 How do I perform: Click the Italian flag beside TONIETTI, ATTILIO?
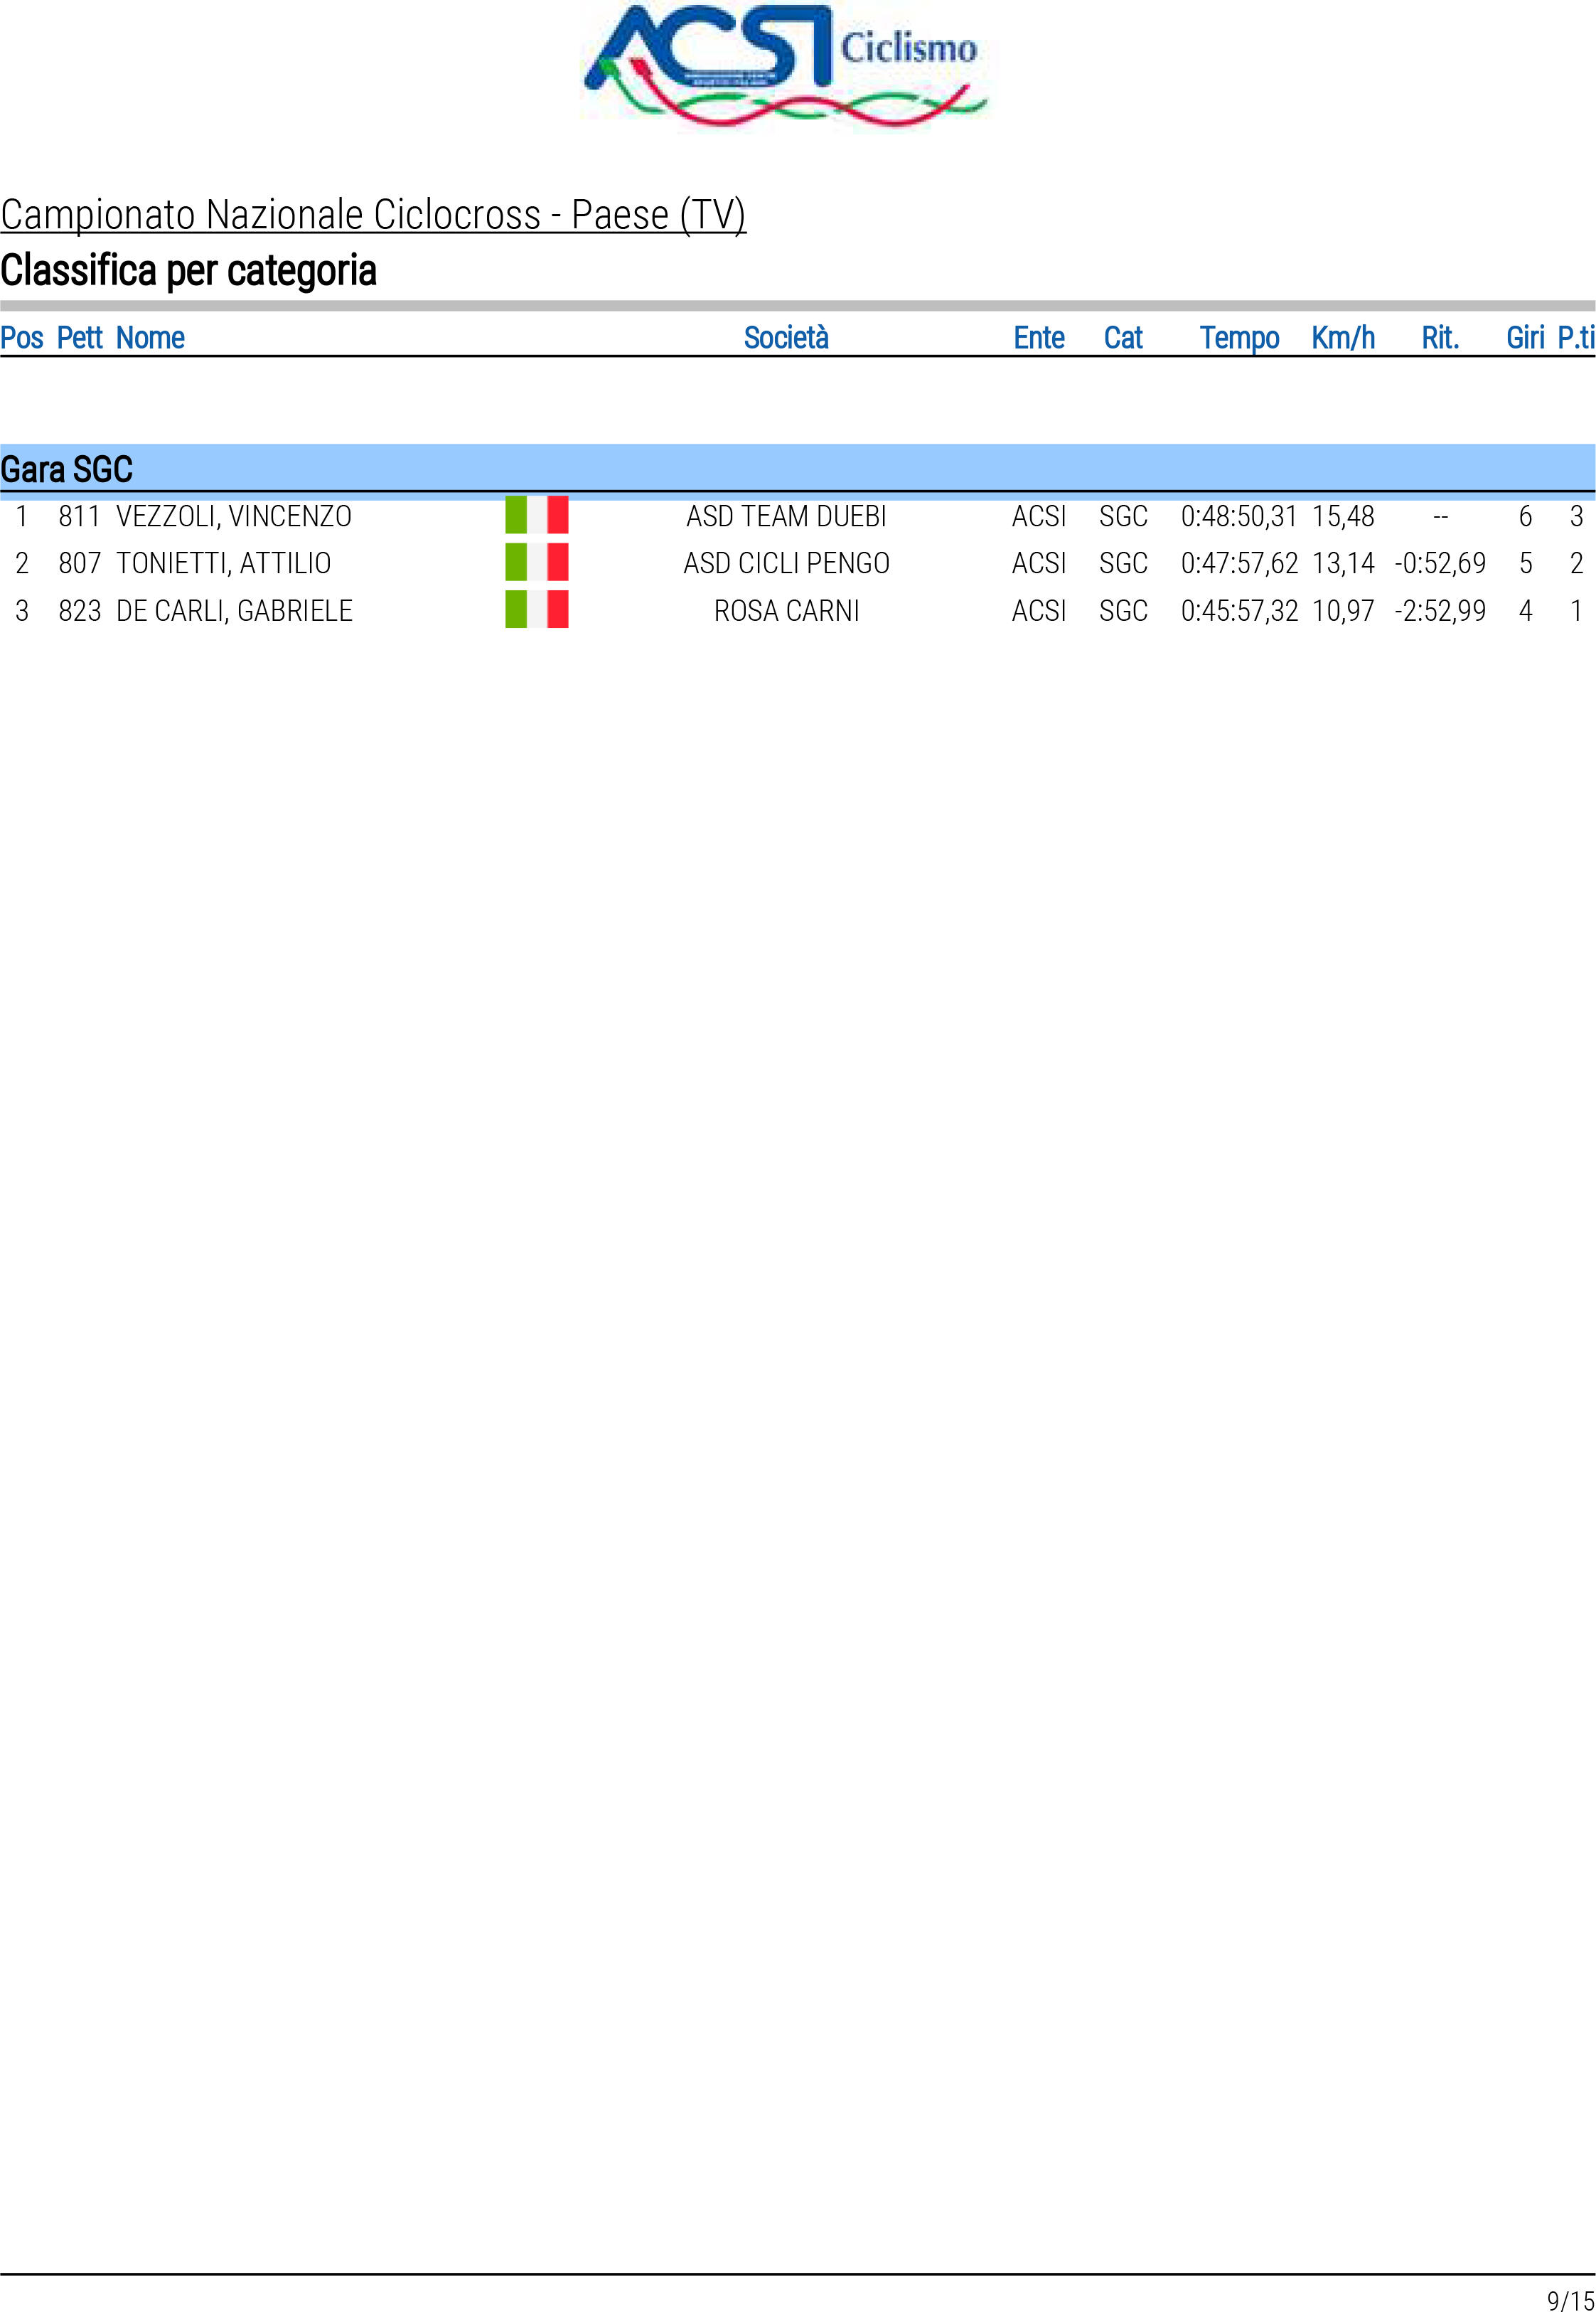(537, 563)
